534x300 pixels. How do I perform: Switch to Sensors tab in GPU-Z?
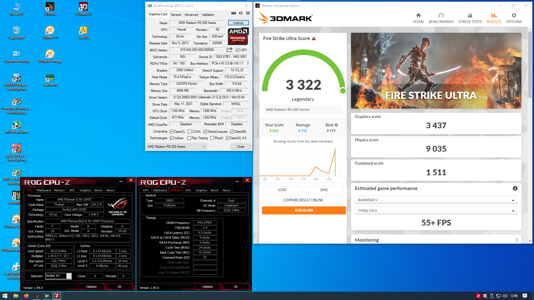[176, 15]
